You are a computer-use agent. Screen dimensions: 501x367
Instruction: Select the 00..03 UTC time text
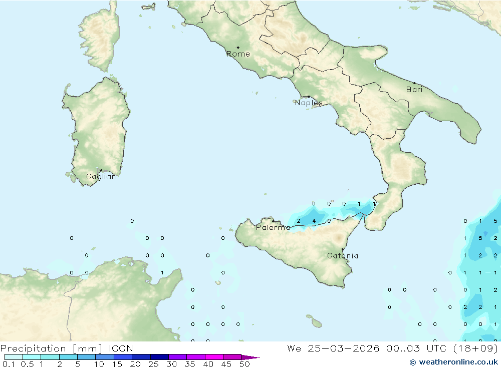(417, 348)
